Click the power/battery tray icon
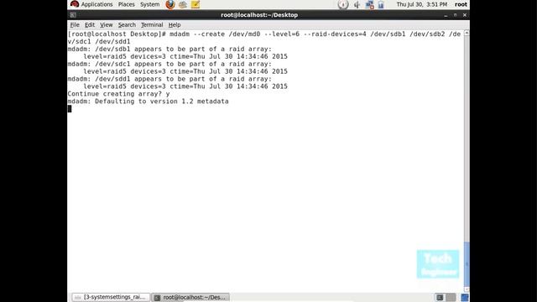This screenshot has height=302, width=537. click(x=381, y=5)
